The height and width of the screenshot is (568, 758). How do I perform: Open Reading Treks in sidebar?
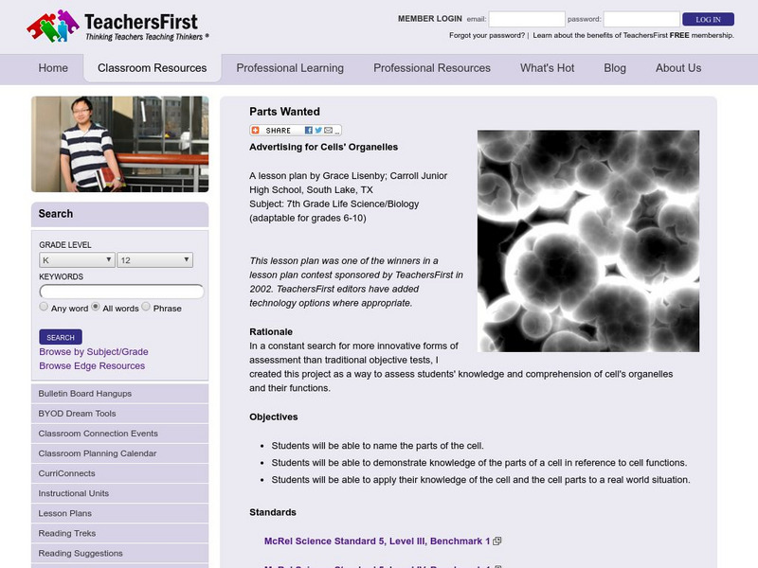click(120, 533)
